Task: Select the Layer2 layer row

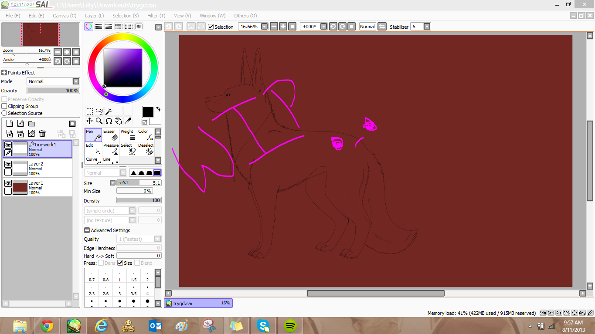Action: 37,168
